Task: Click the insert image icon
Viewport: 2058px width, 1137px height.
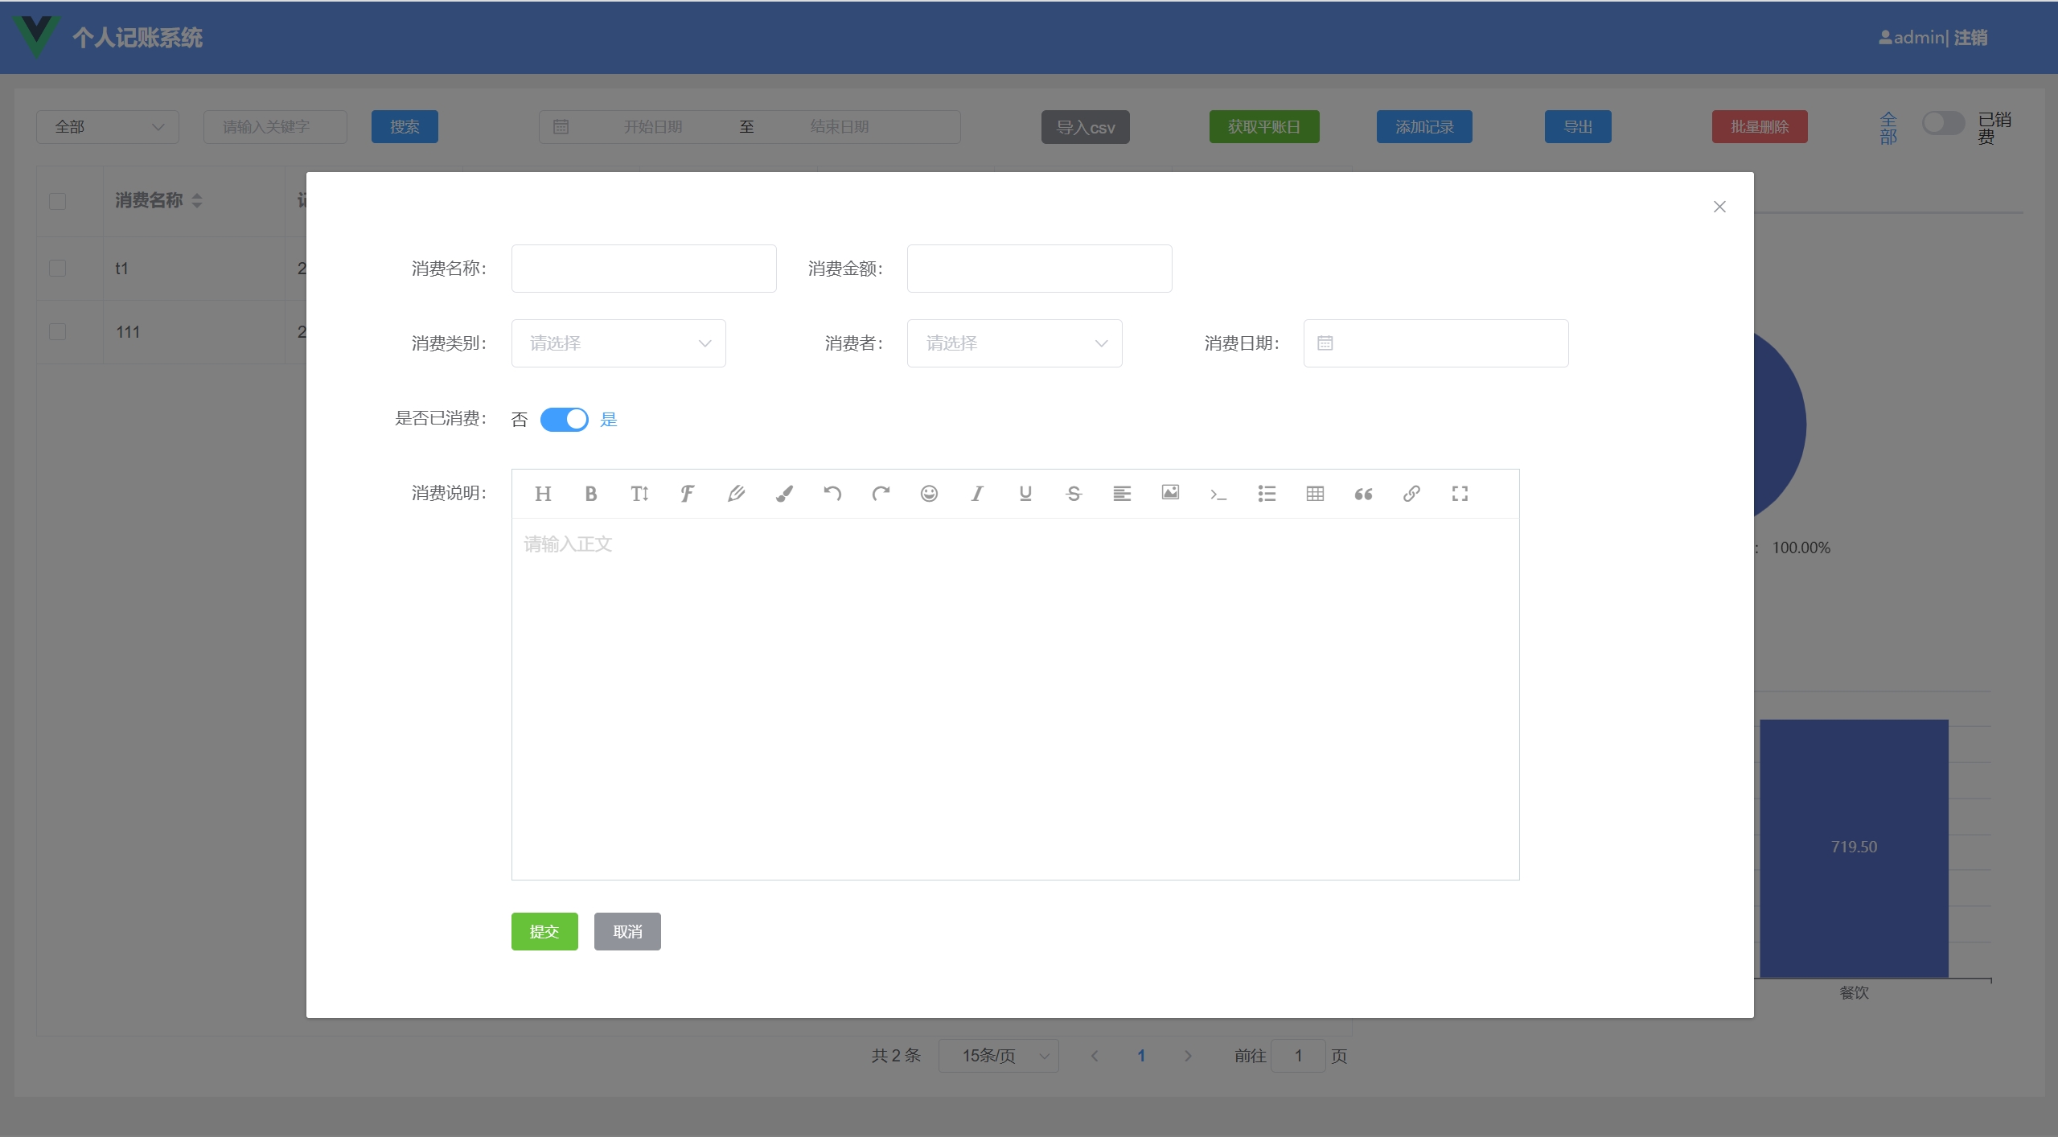Action: (x=1170, y=493)
